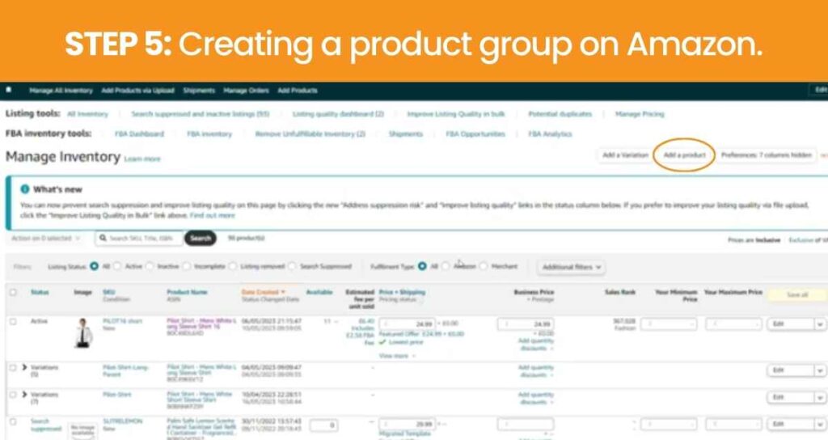Click the black Search button
828x440 pixels.
point(201,239)
